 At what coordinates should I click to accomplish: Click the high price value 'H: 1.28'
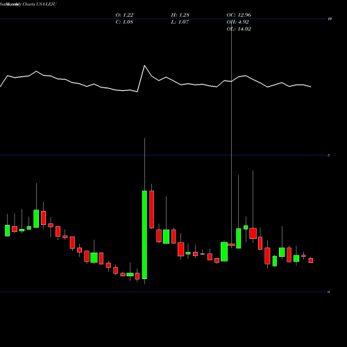[180, 15]
